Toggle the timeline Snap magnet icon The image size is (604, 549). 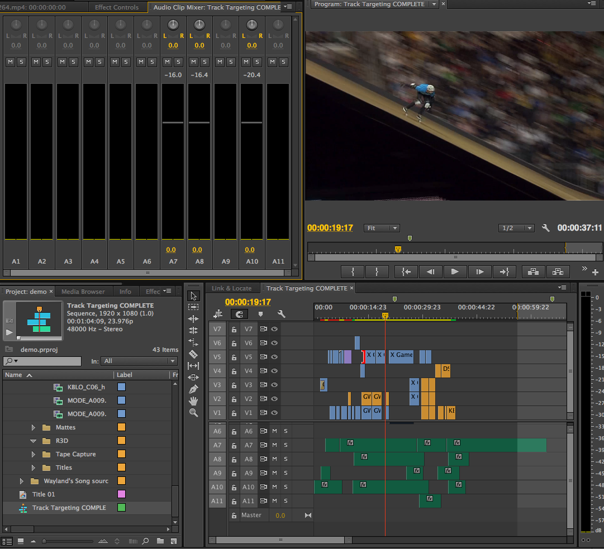[239, 314]
